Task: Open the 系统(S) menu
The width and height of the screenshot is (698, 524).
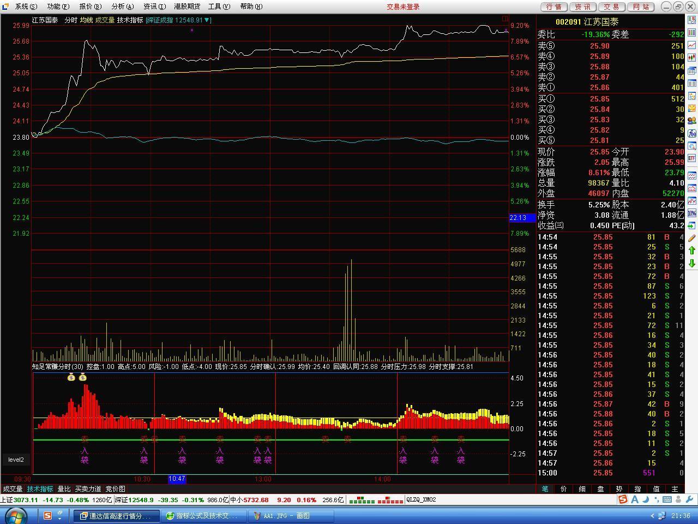Action: 26,7
